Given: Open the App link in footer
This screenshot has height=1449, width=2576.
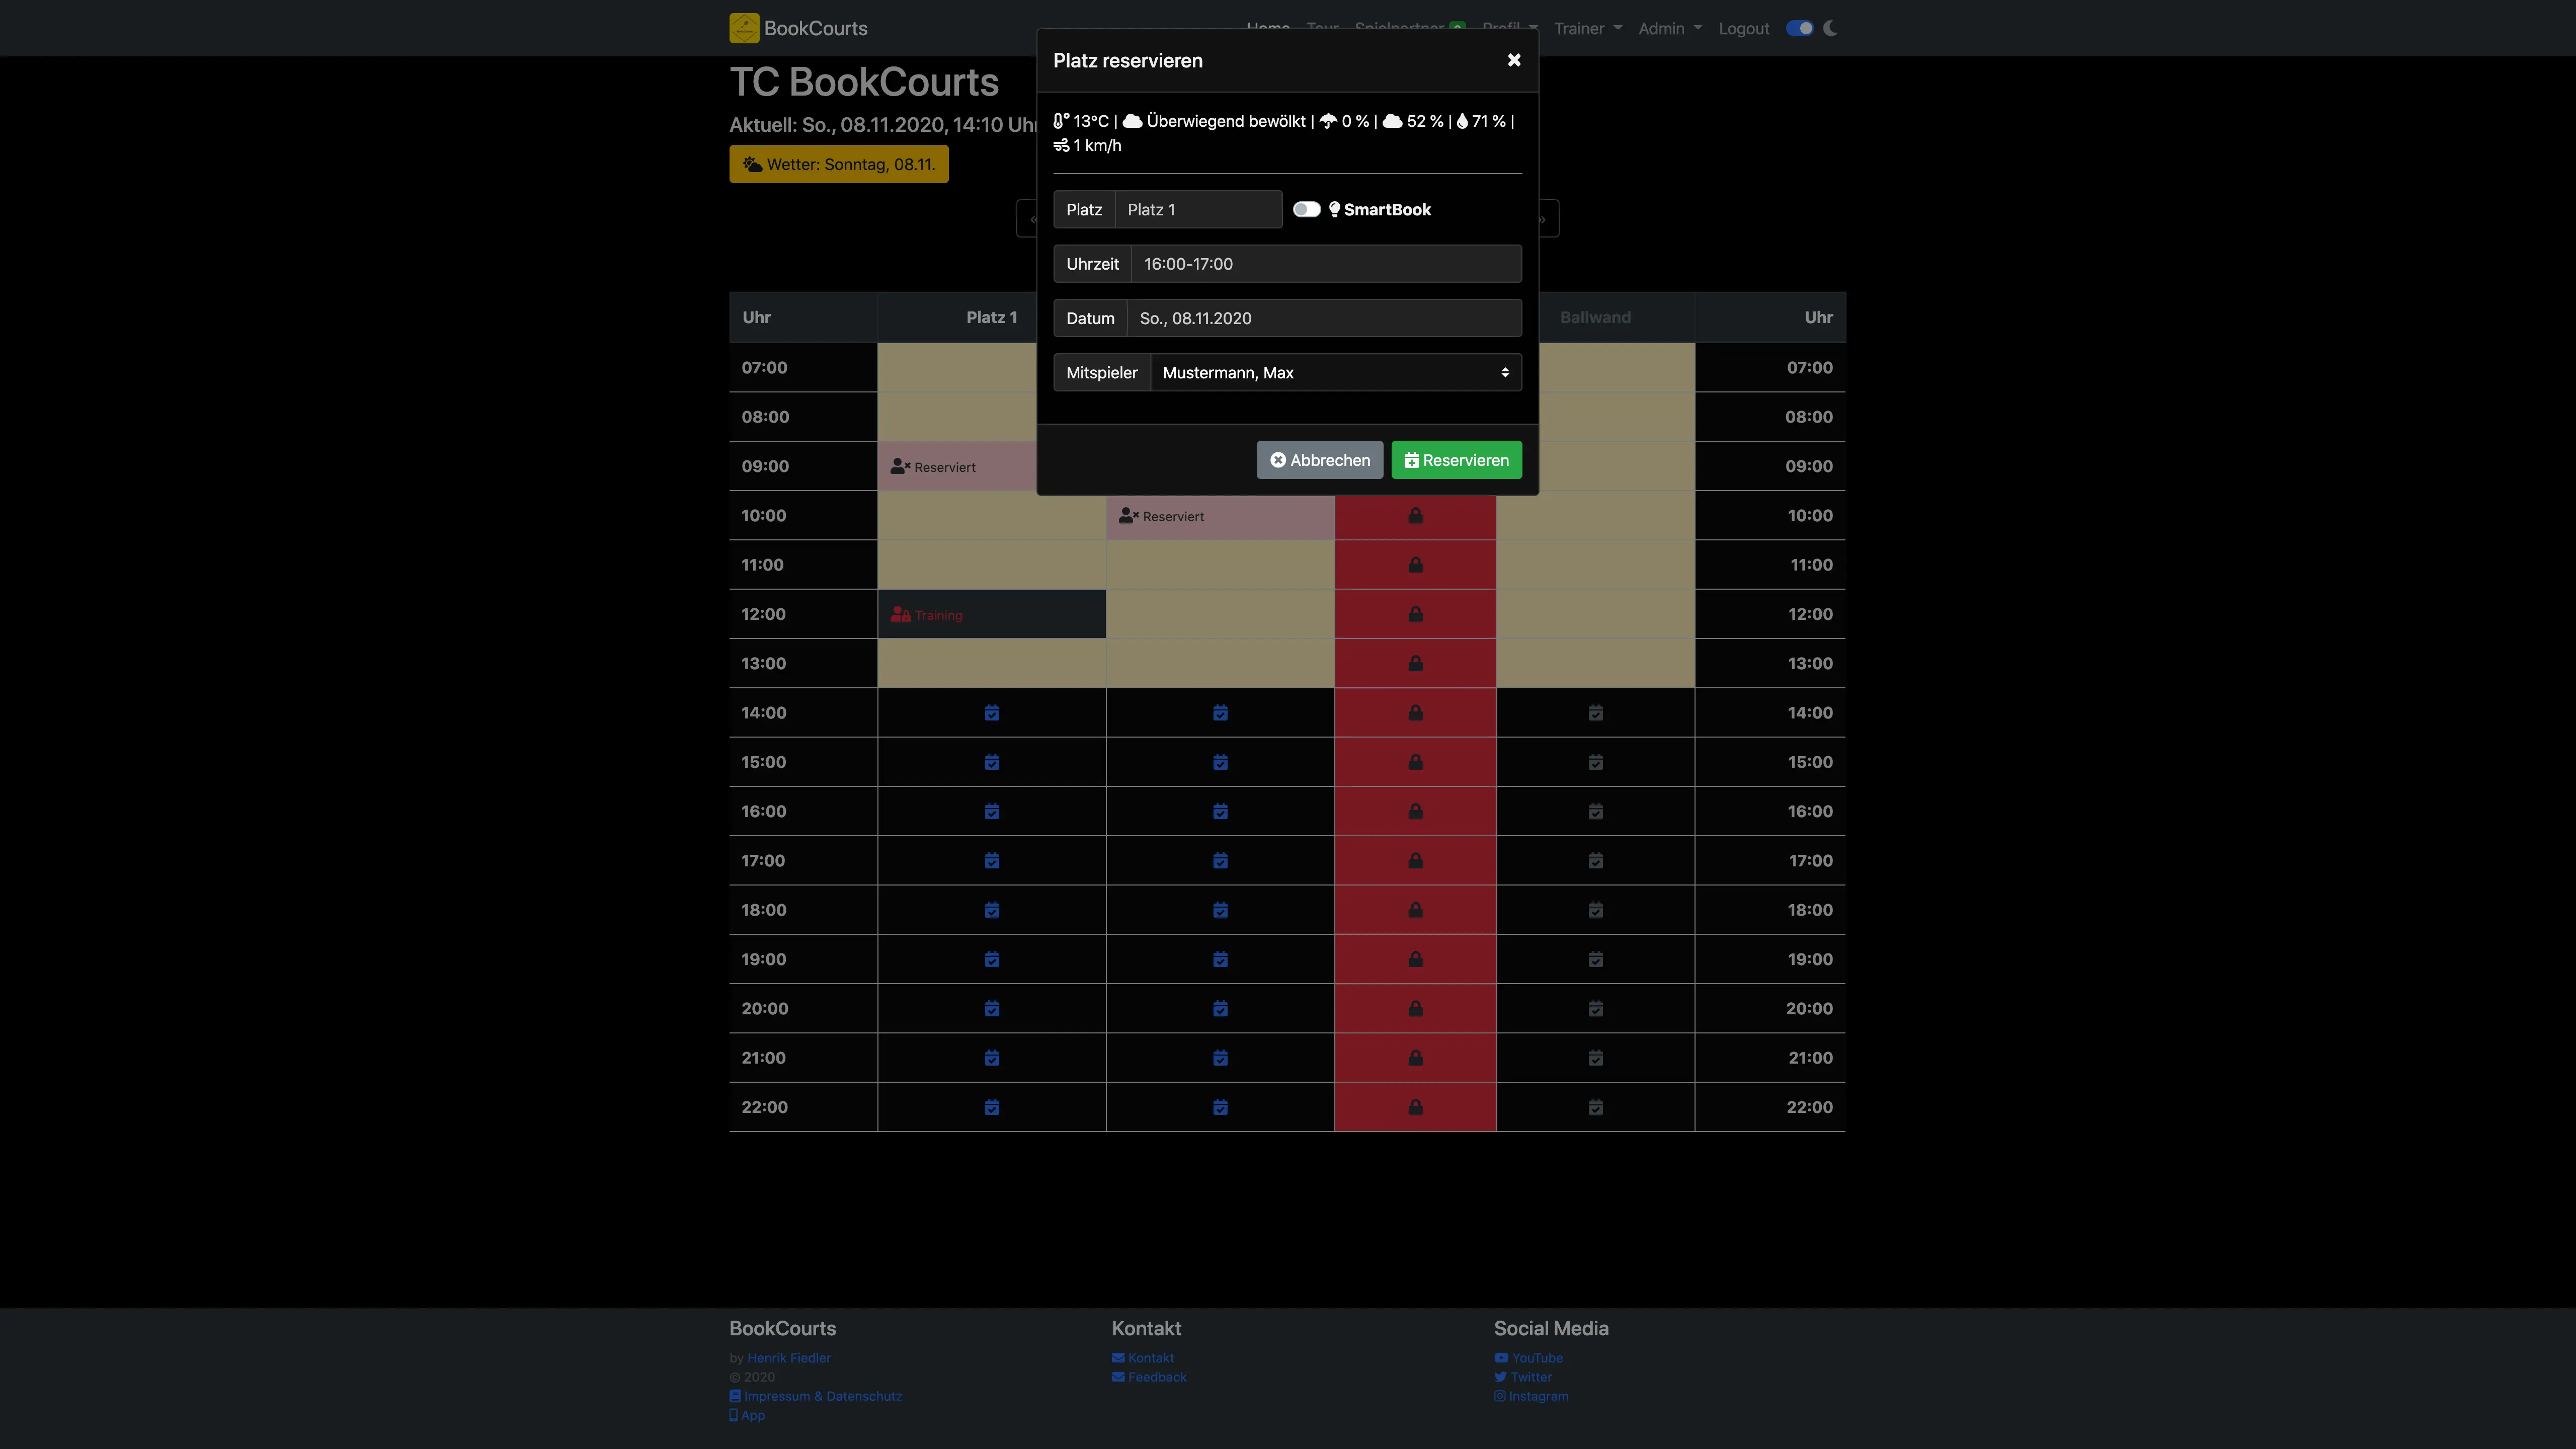Looking at the screenshot, I should 747,1415.
